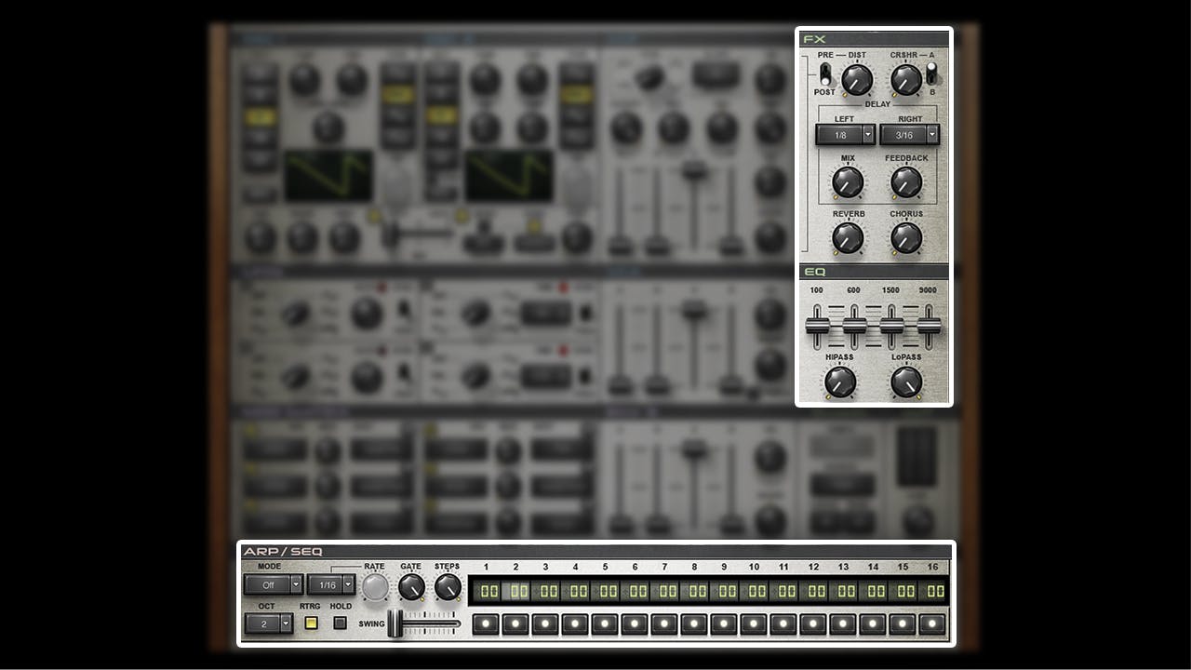This screenshot has width=1191, height=670.
Task: Open the arpeggiator MODE dropdown
Action: [274, 584]
